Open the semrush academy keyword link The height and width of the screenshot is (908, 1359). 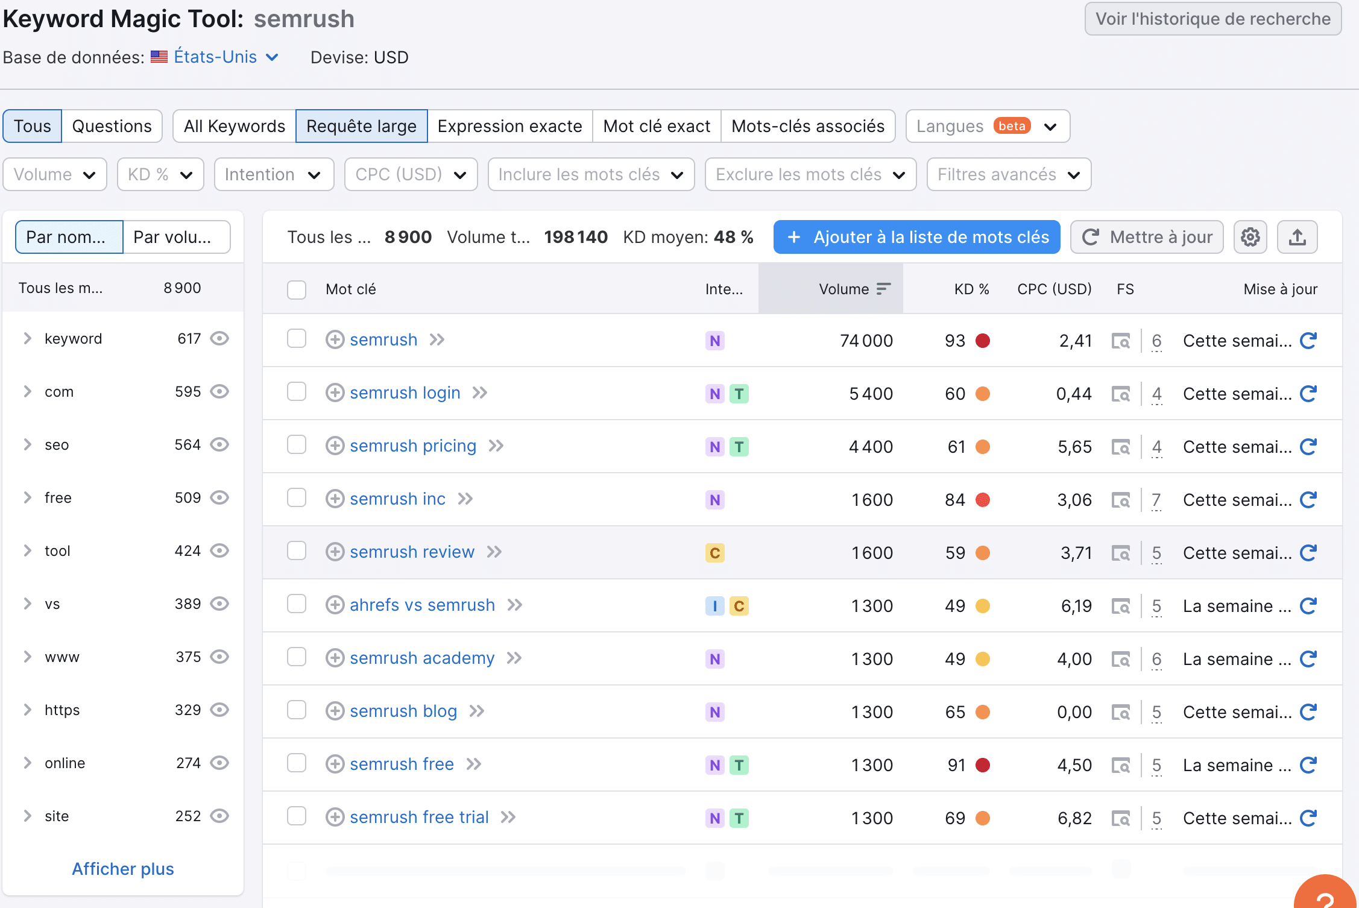422,658
